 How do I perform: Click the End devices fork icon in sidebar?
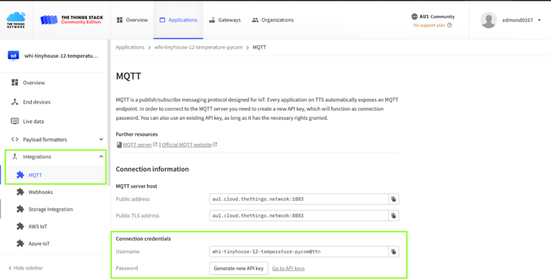14,102
